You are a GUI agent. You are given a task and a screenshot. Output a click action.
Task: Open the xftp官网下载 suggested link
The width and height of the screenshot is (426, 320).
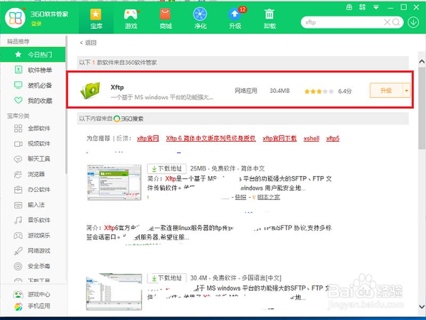[x=280, y=138]
